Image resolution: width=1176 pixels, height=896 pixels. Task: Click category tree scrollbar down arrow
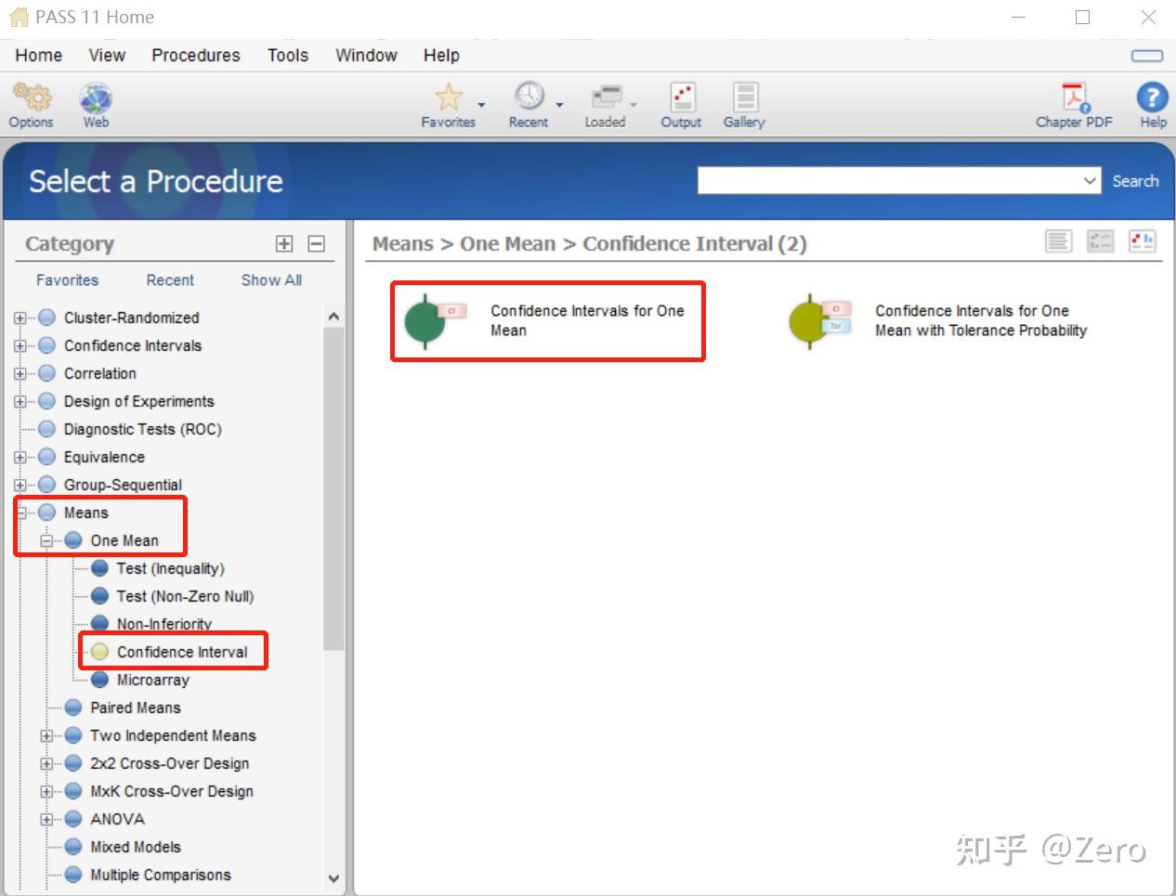pyautogui.click(x=333, y=878)
